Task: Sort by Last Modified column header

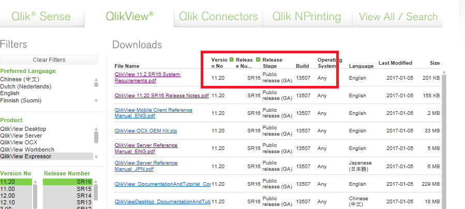Action: [395, 63]
